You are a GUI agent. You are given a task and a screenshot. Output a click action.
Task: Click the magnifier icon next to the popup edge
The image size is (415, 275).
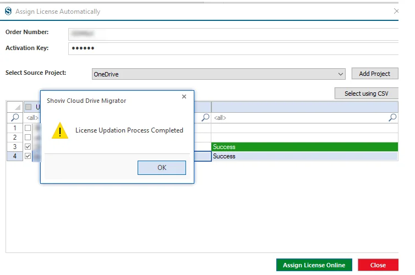(205, 117)
